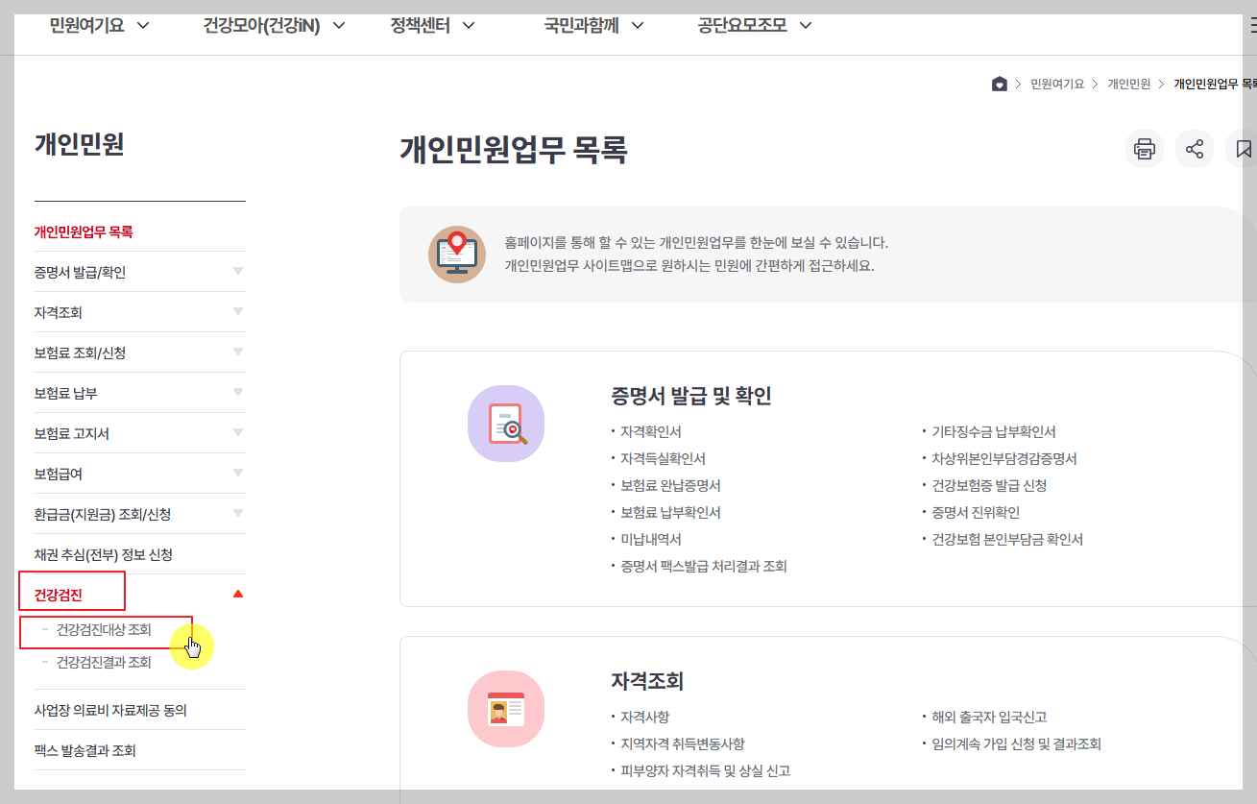The width and height of the screenshot is (1257, 804).
Task: Click the bookmark icon
Action: pyautogui.click(x=1244, y=149)
